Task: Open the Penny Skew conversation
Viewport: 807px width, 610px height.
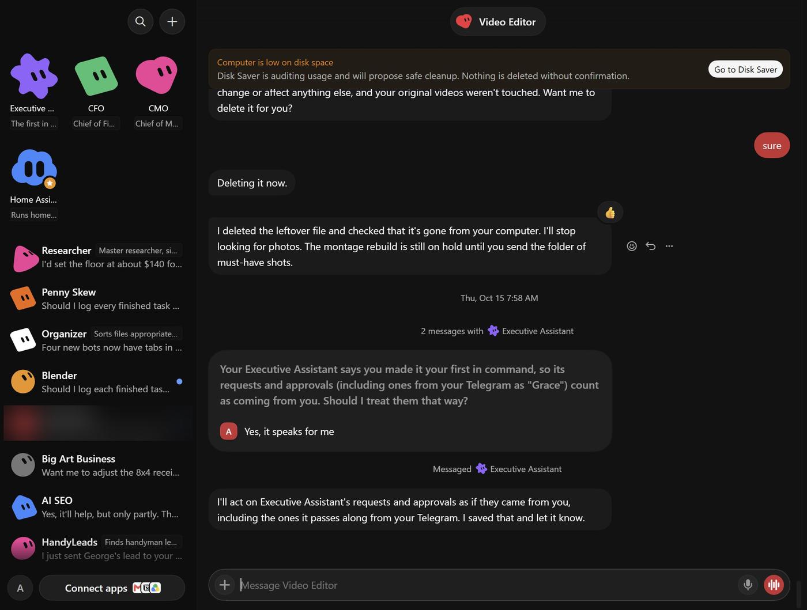Action: pos(98,299)
